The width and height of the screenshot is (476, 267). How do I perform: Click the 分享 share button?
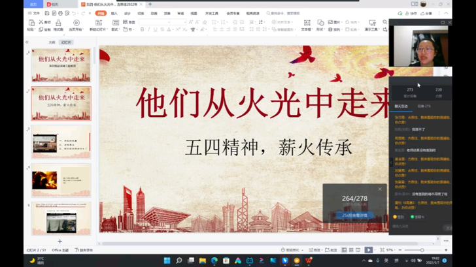pos(427,13)
